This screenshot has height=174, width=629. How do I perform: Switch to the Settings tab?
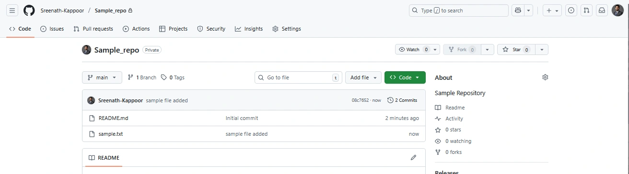[287, 29]
